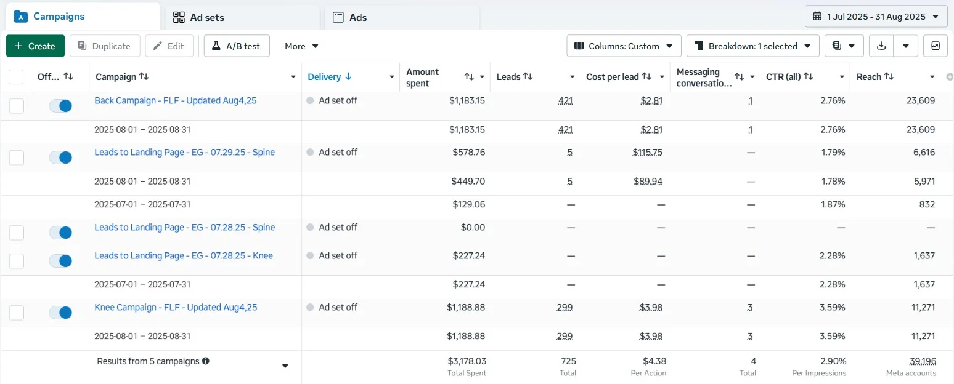
Task: Click the A/B test button
Action: (x=237, y=46)
